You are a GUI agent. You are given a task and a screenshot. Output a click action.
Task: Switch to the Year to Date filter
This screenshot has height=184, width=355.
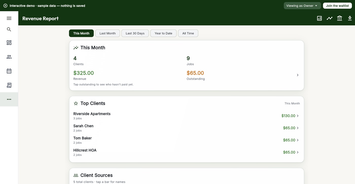[x=163, y=33]
